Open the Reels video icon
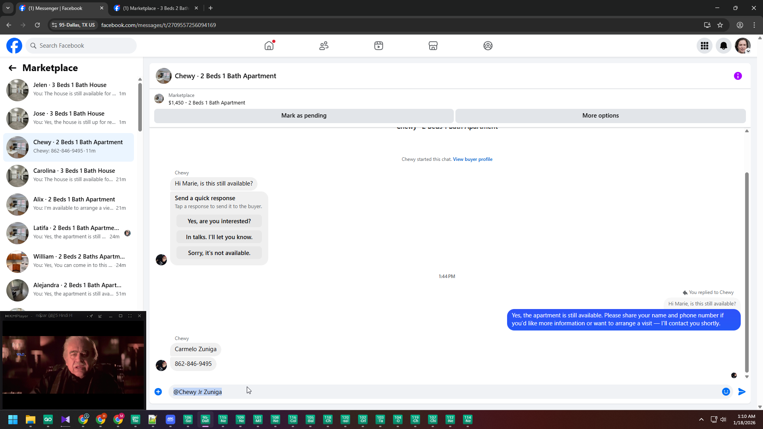Image resolution: width=763 pixels, height=429 pixels. [378, 46]
